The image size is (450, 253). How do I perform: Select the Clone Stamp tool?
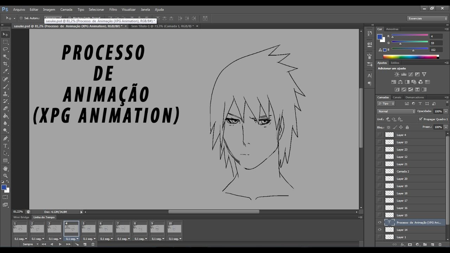coord(5,94)
